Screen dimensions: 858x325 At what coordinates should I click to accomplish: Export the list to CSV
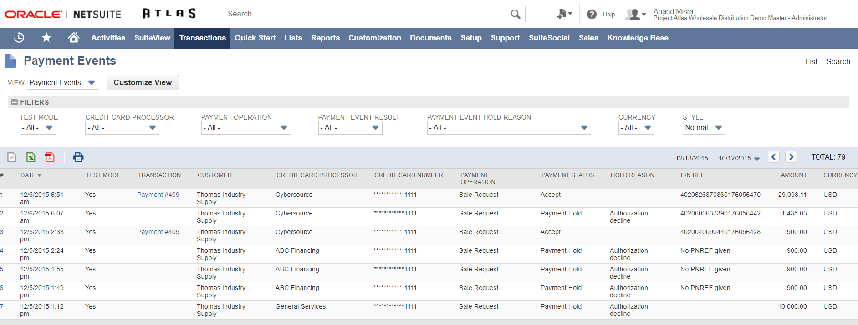[12, 157]
